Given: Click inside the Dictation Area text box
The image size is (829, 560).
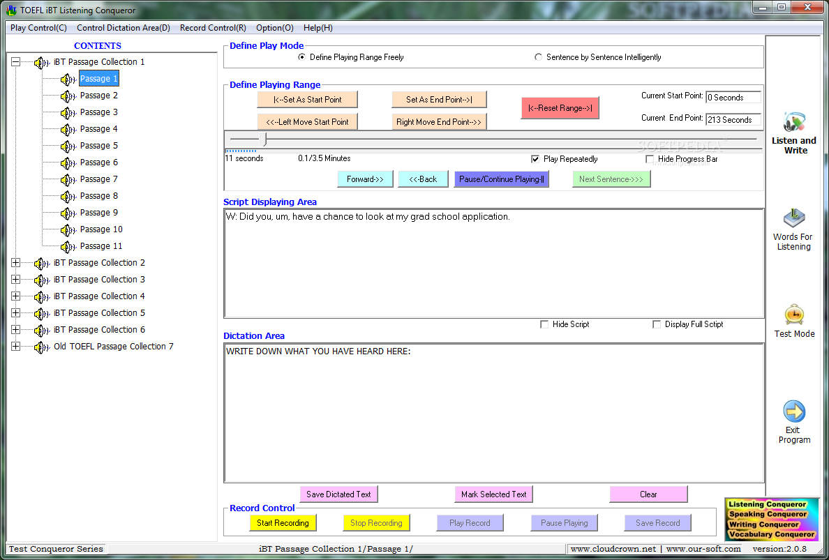Looking at the screenshot, I should [x=494, y=413].
